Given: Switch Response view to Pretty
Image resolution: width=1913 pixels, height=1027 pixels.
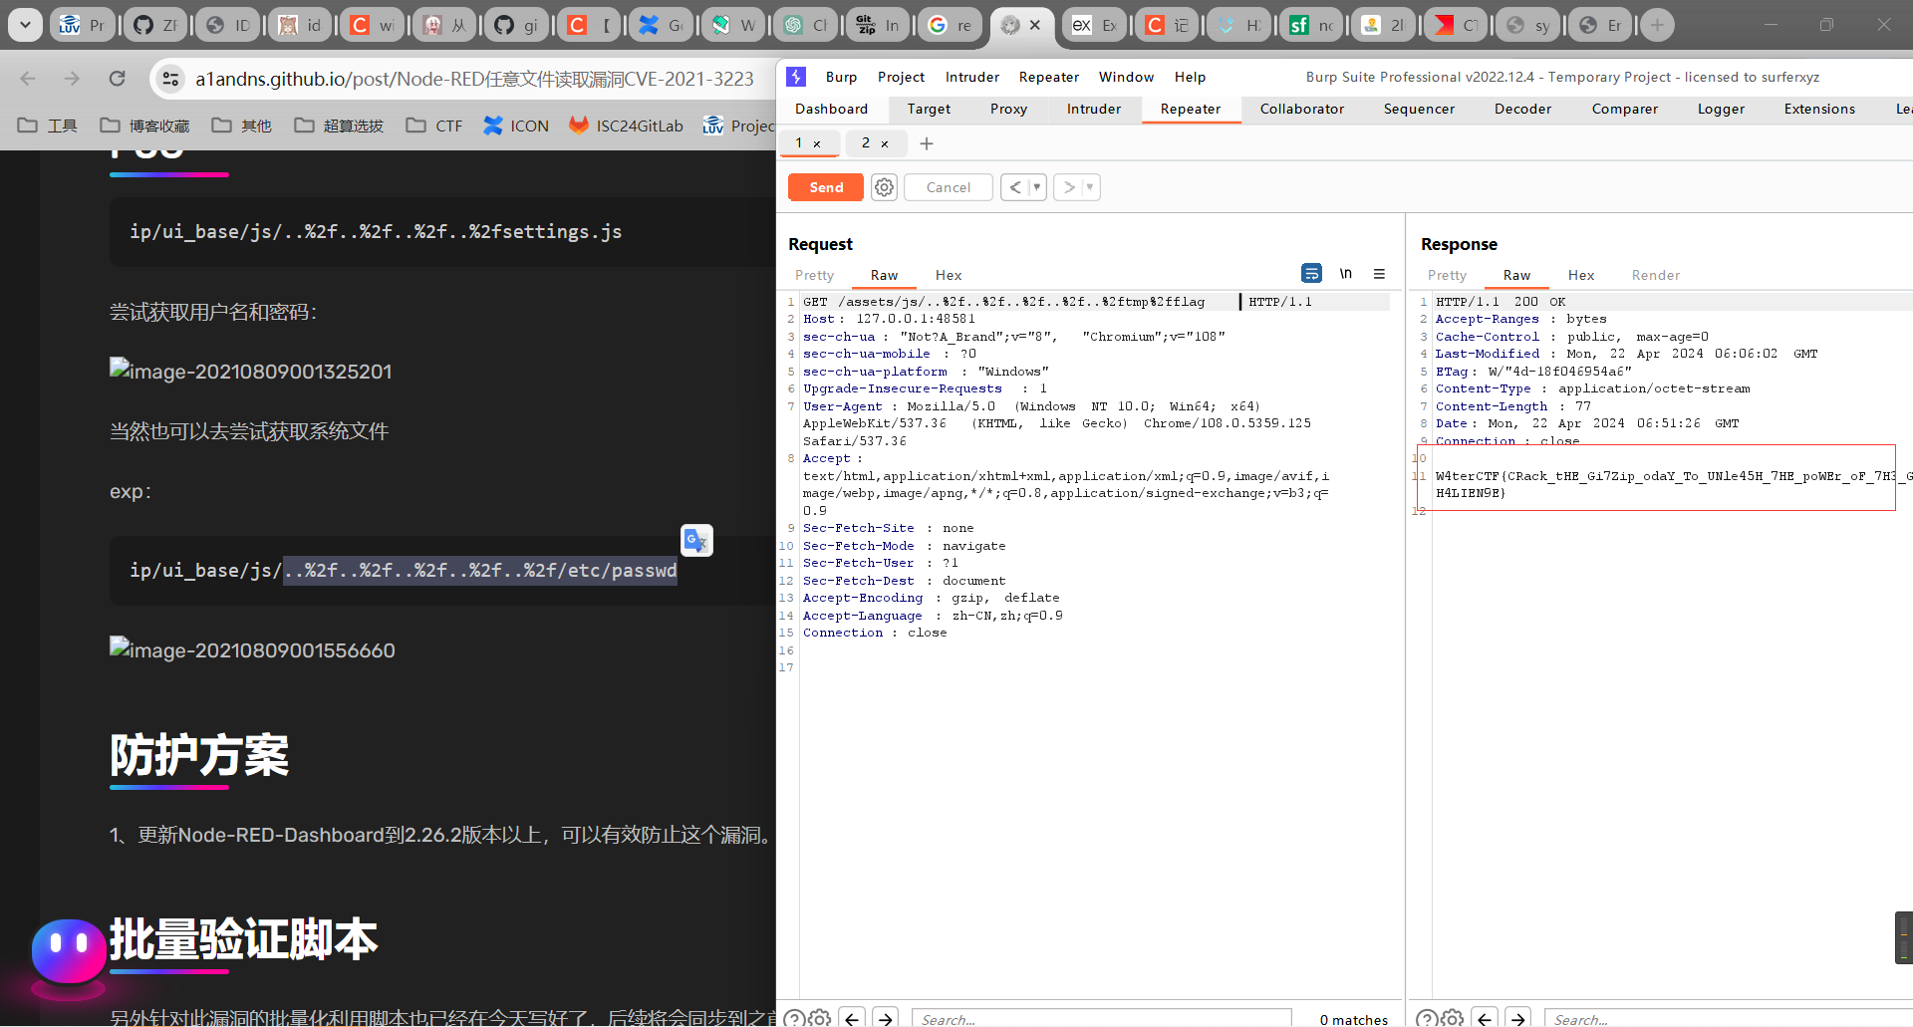Looking at the screenshot, I should pos(1447,275).
